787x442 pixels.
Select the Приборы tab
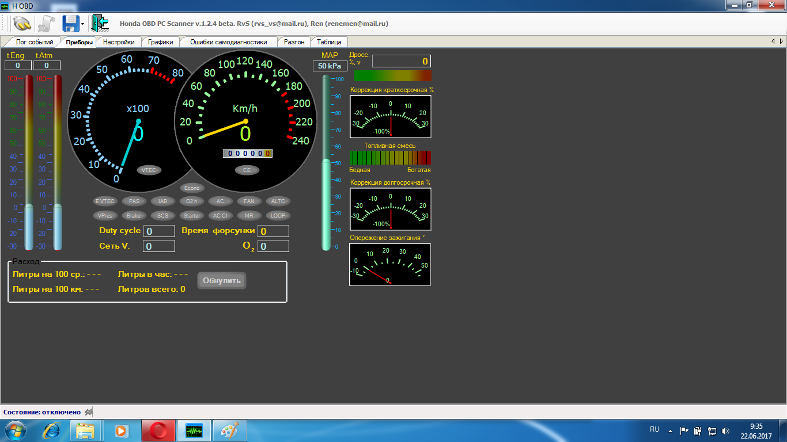[x=79, y=42]
